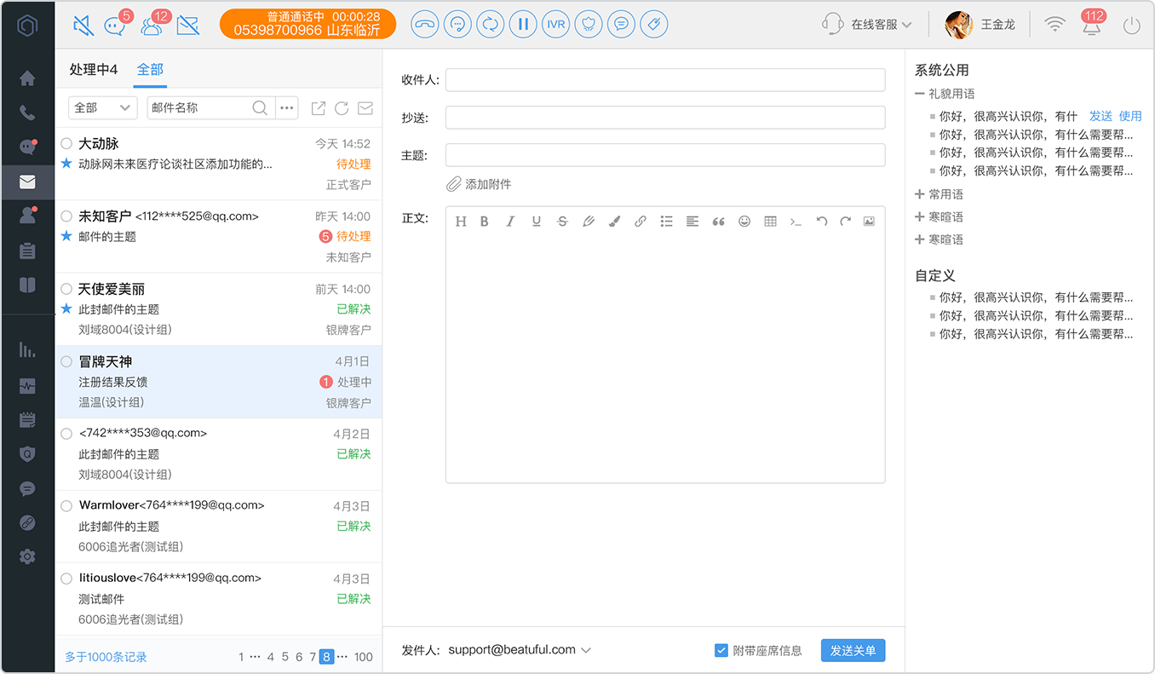This screenshot has height=674, width=1155.
Task: Open the IVR transfer icon
Action: coord(556,24)
